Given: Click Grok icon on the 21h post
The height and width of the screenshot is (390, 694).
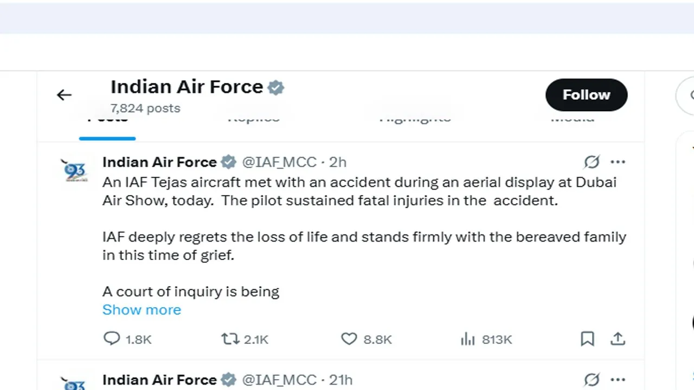Looking at the screenshot, I should coord(592,380).
